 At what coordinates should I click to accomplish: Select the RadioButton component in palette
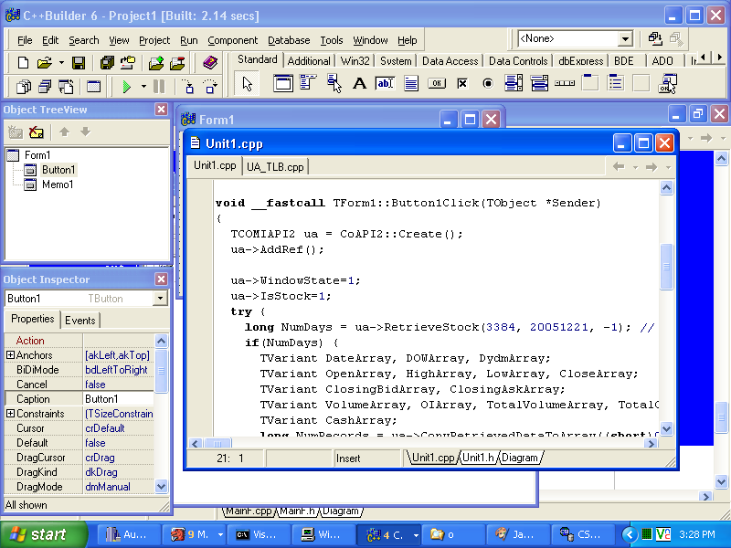coord(488,84)
